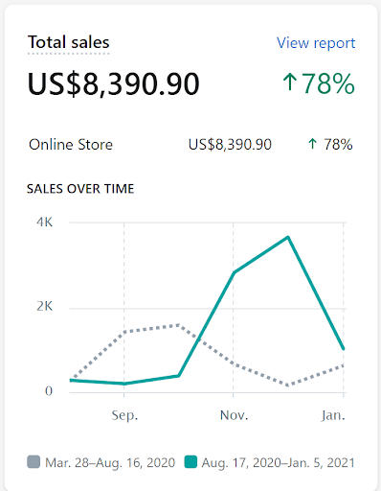This screenshot has width=381, height=491.
Task: Click the Mar. 28–Aug. 16, 2020 legend text
Action: click(x=110, y=462)
